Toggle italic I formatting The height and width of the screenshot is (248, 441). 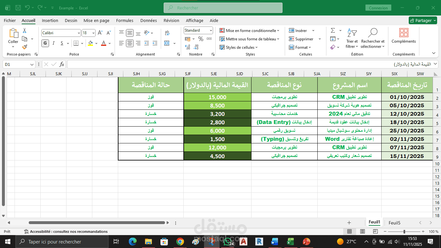[54, 43]
